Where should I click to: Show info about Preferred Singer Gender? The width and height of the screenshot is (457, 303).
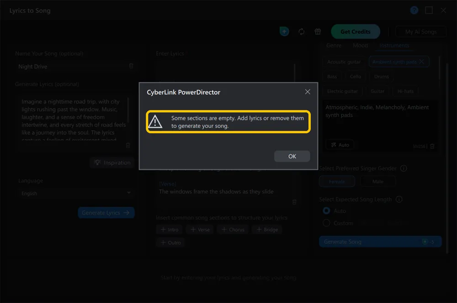[x=404, y=168]
